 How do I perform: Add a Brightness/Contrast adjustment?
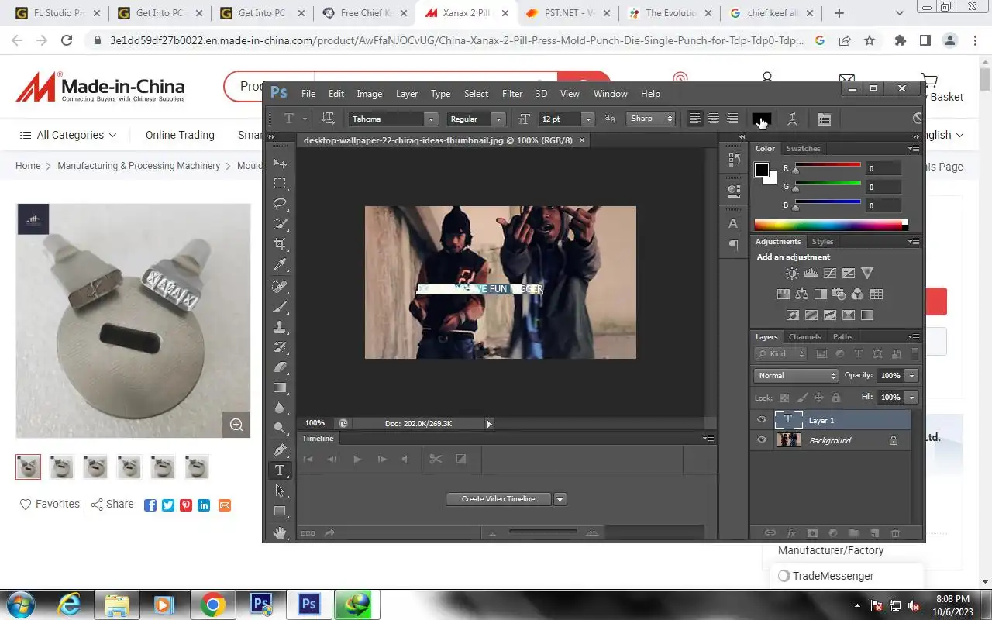[x=791, y=273]
